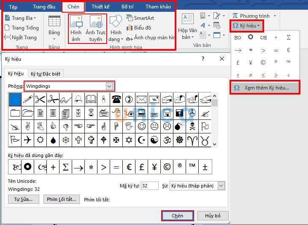This screenshot has height=225, width=308.
Task: Choose recently used Sigma symbol
Action: coord(65,167)
